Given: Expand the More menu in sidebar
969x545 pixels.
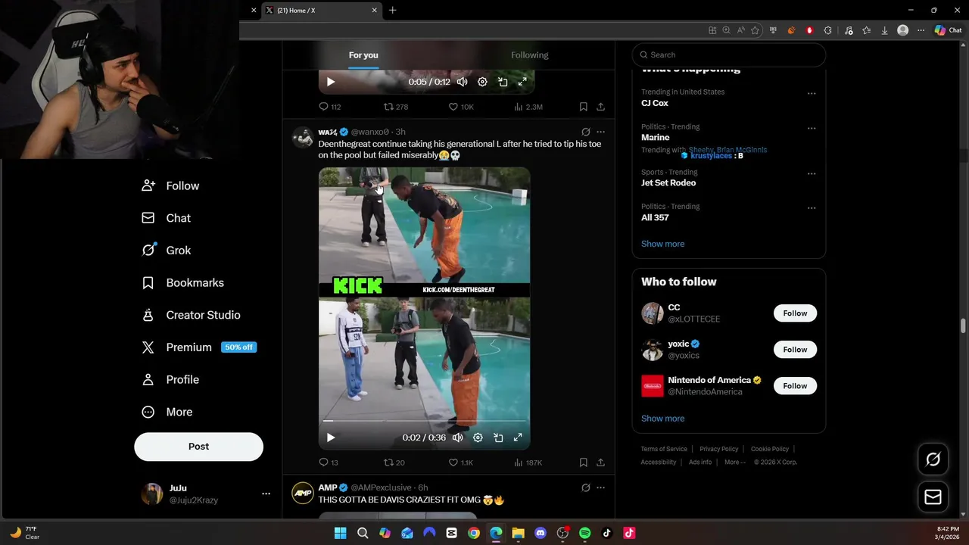Looking at the screenshot, I should 168,412.
